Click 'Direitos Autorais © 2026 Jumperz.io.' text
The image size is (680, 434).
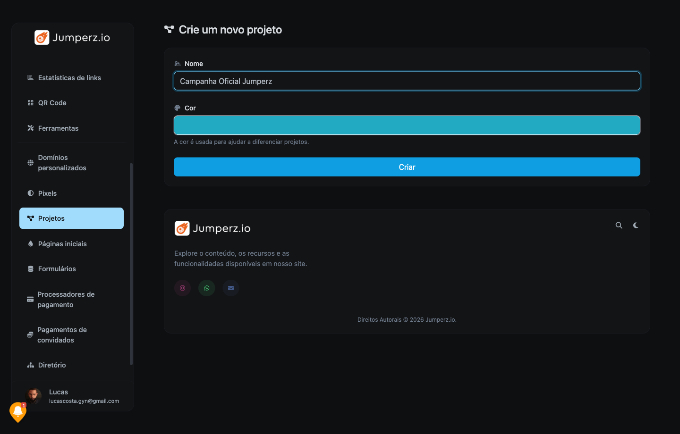click(407, 319)
